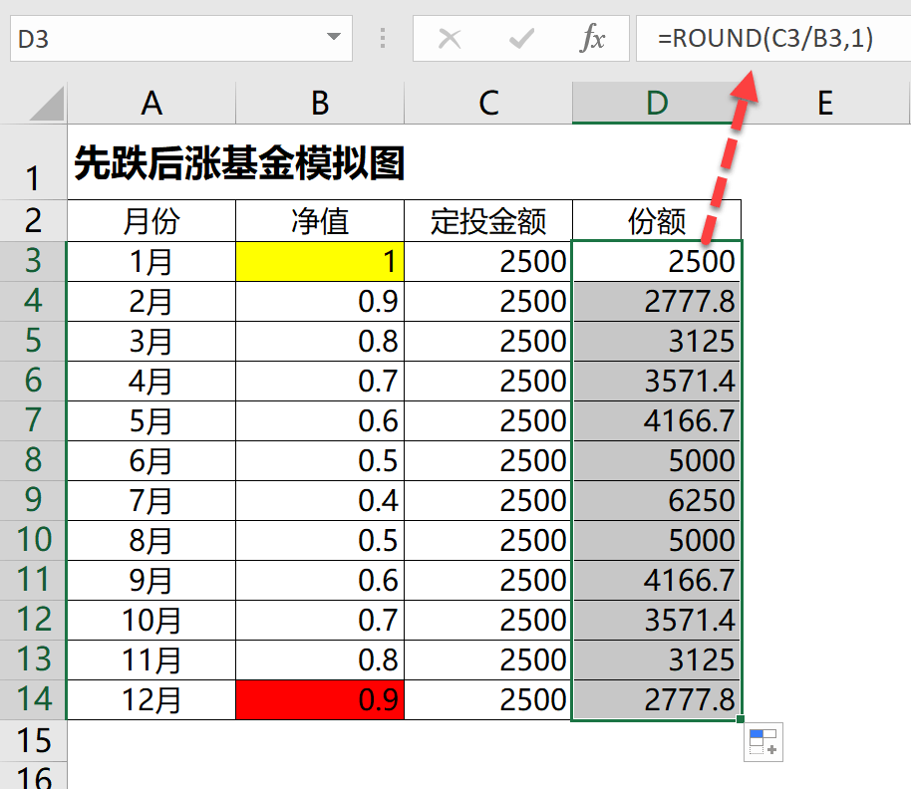Select row 2 header
The height and width of the screenshot is (789, 911).
point(33,220)
